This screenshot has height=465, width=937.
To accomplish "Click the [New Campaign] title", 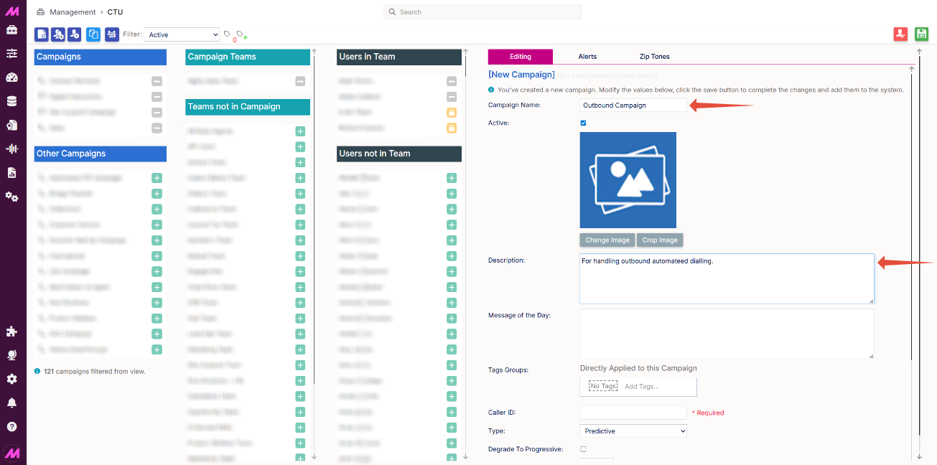I will 521,75.
